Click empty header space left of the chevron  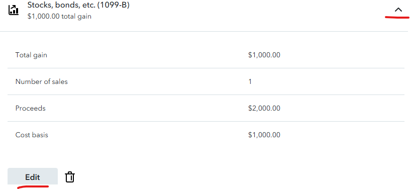pyautogui.click(x=261, y=11)
